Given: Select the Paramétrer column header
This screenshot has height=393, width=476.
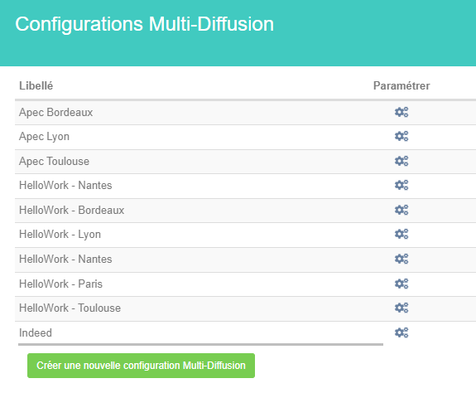Looking at the screenshot, I should pyautogui.click(x=401, y=85).
